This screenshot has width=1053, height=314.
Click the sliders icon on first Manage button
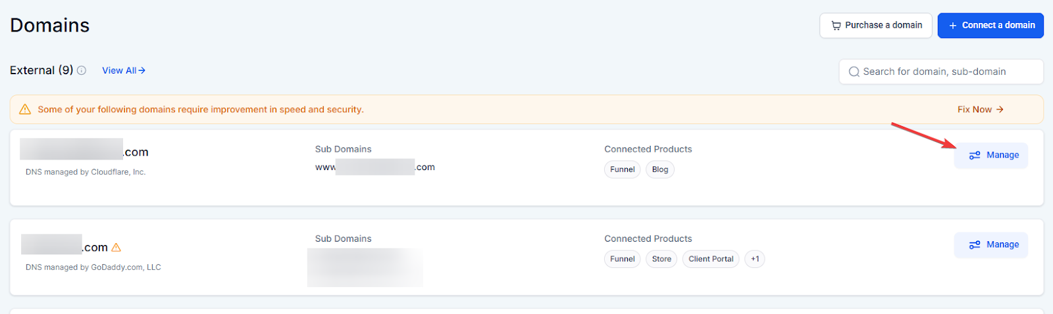coord(975,156)
